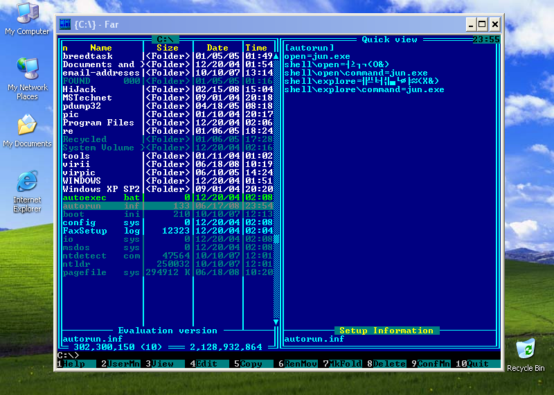Click the 9 ConfMn function key

click(x=431, y=364)
